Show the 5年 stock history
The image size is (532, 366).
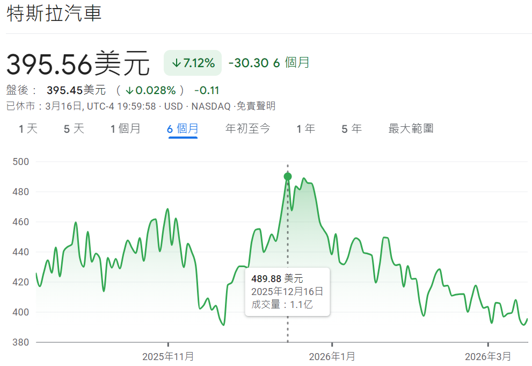coord(351,128)
